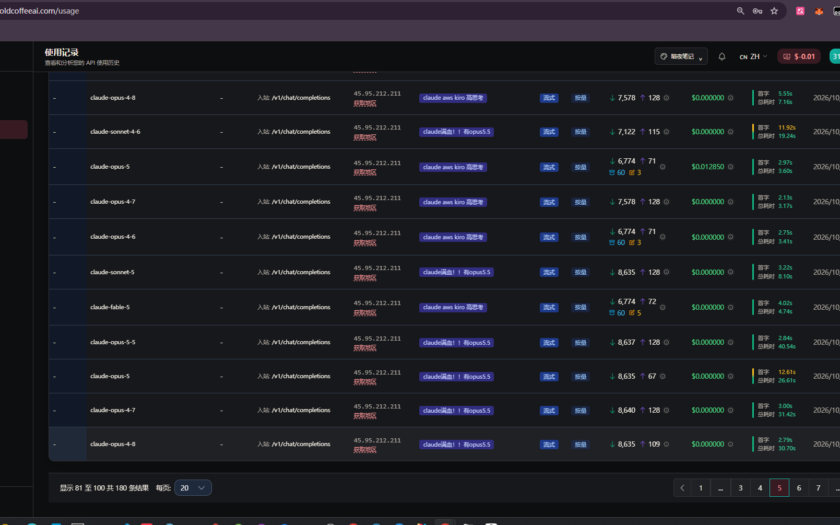Viewport: 840px width, 525px height.
Task: Click model name claude-fable-5
Action: pyautogui.click(x=110, y=307)
